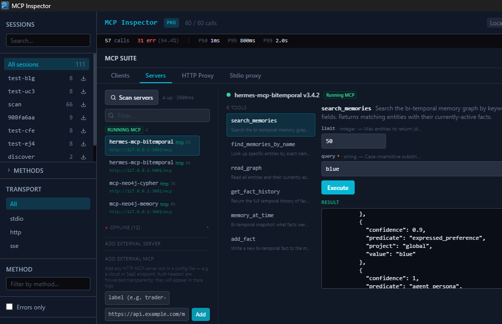Image resolution: width=502 pixels, height=324 pixels.
Task: Click the '31 err' stat
Action: (x=146, y=41)
